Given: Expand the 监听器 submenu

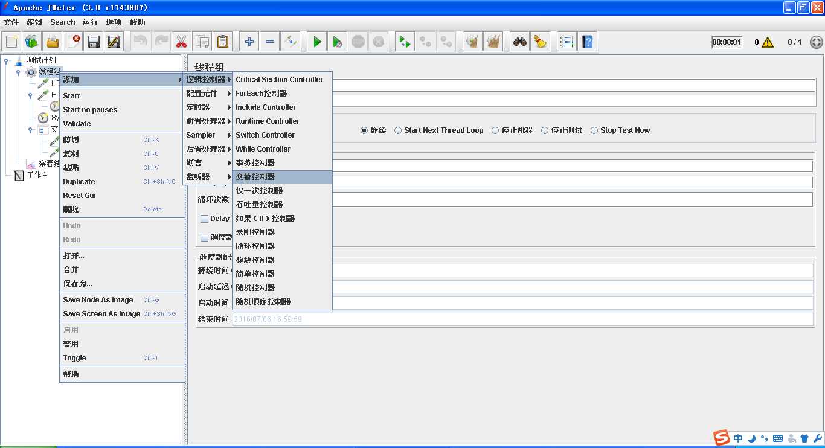Looking at the screenshot, I should coord(208,177).
